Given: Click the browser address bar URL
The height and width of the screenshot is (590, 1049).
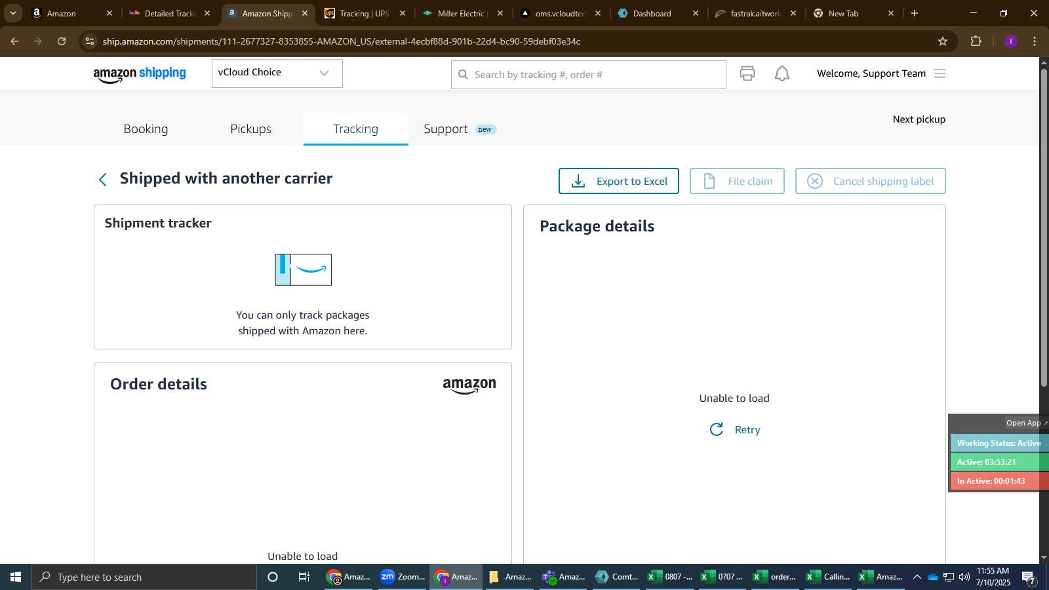Looking at the screenshot, I should coord(342,41).
